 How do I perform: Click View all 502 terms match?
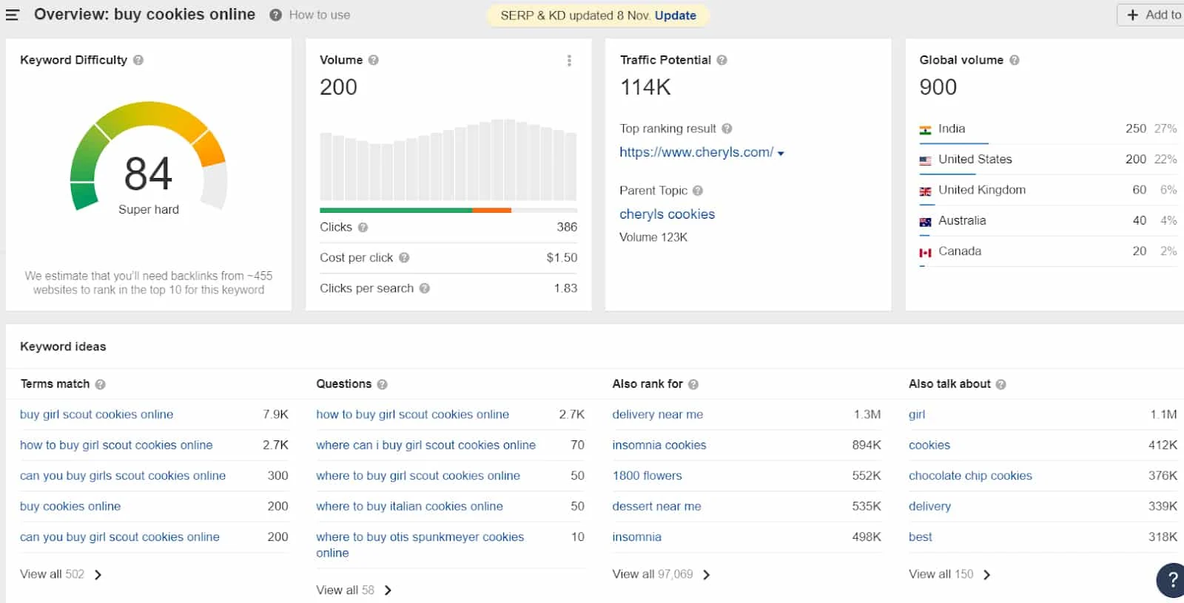click(x=52, y=574)
